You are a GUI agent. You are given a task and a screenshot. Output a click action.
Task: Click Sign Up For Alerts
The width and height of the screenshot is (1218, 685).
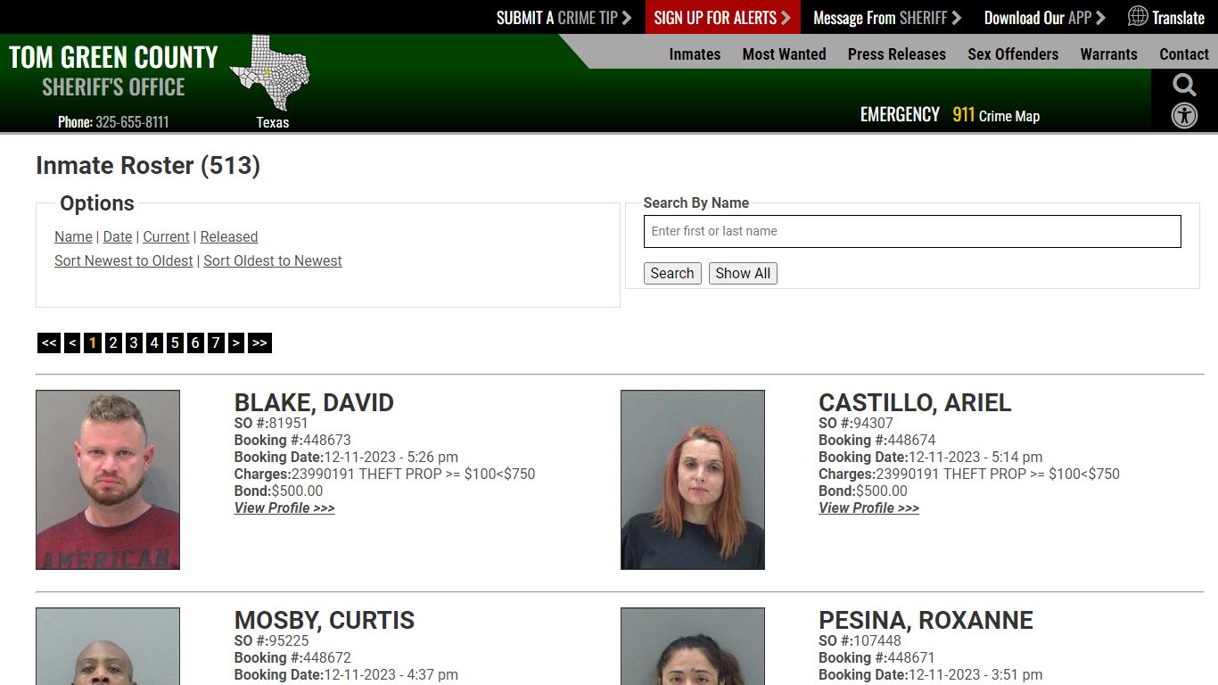point(722,18)
